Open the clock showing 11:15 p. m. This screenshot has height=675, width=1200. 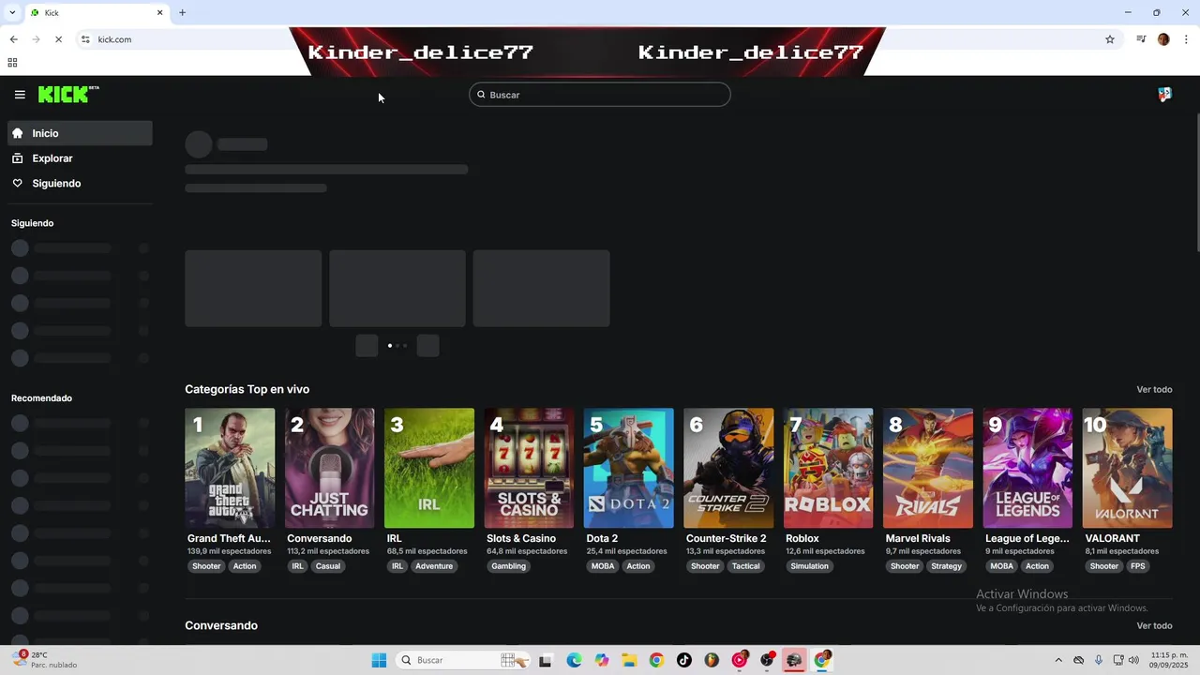coord(1168,660)
